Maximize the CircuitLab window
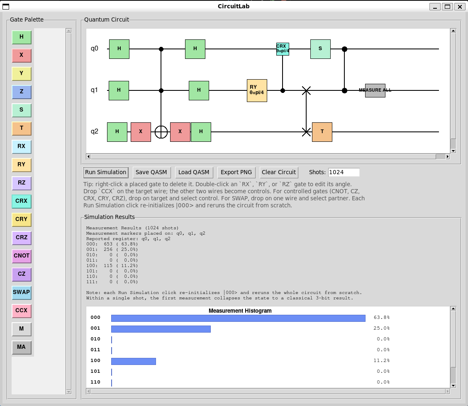Viewport: 468px width, 406px height. pyautogui.click(x=447, y=7)
